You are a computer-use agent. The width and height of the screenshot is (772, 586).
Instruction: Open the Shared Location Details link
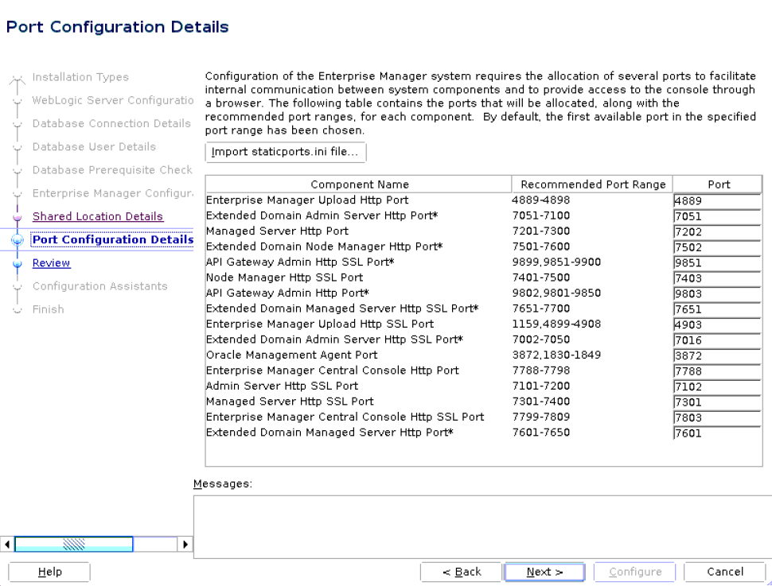(97, 216)
